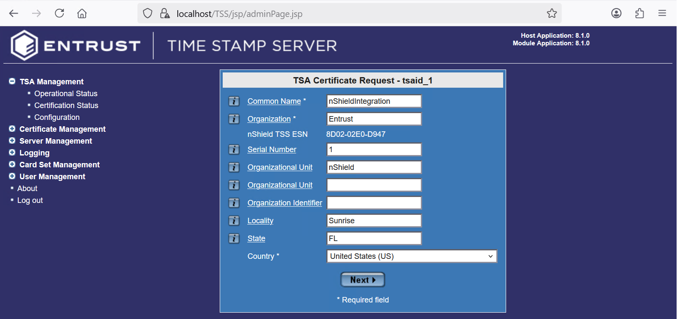Click the ESN value 8D02-02E0-D947
Image resolution: width=680 pixels, height=319 pixels.
(x=355, y=134)
